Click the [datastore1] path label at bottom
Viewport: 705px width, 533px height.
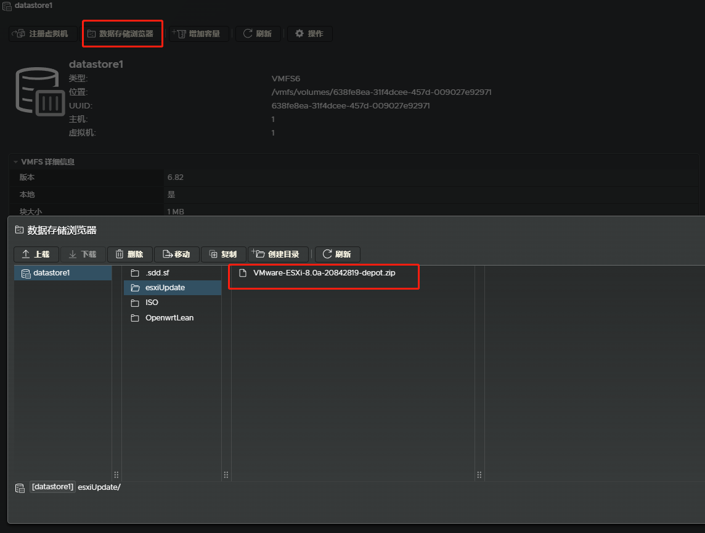click(52, 487)
